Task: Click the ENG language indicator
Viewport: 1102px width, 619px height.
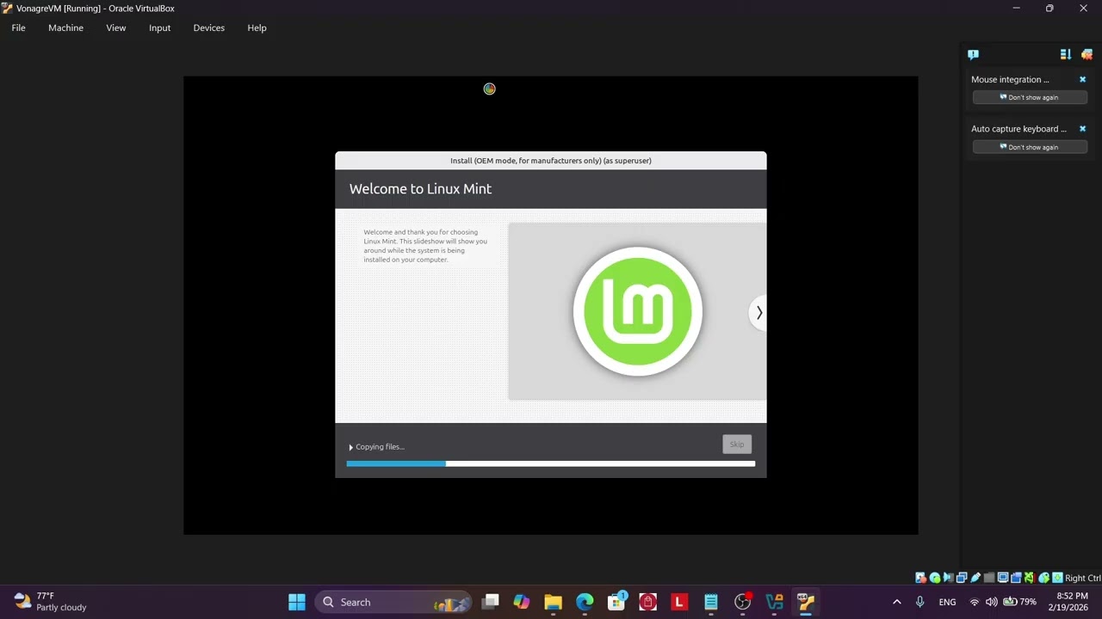Action: click(947, 602)
